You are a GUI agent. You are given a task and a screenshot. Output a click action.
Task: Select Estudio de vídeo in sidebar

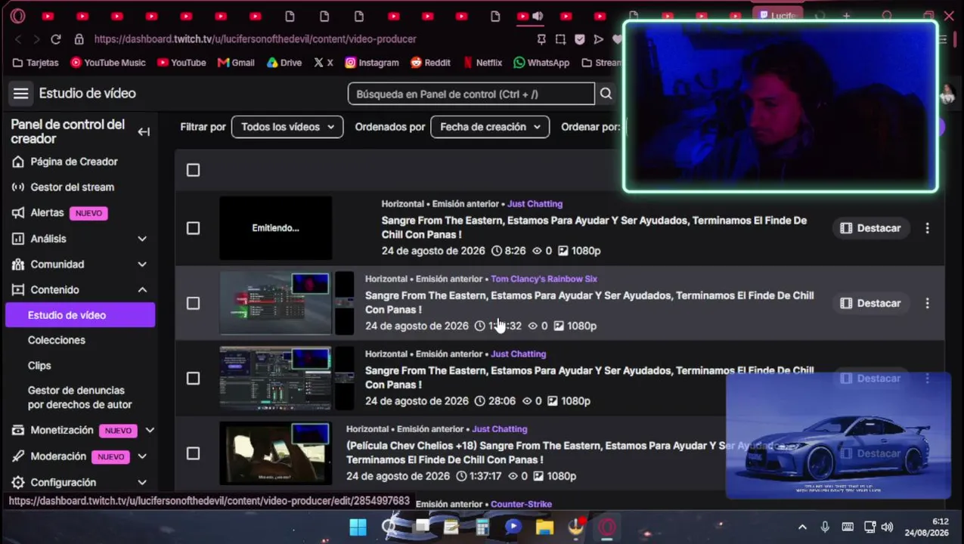pyautogui.click(x=80, y=315)
